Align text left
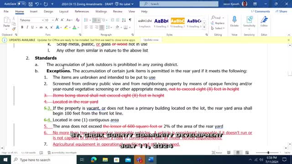The height and width of the screenshot is (164, 292). point(86,27)
